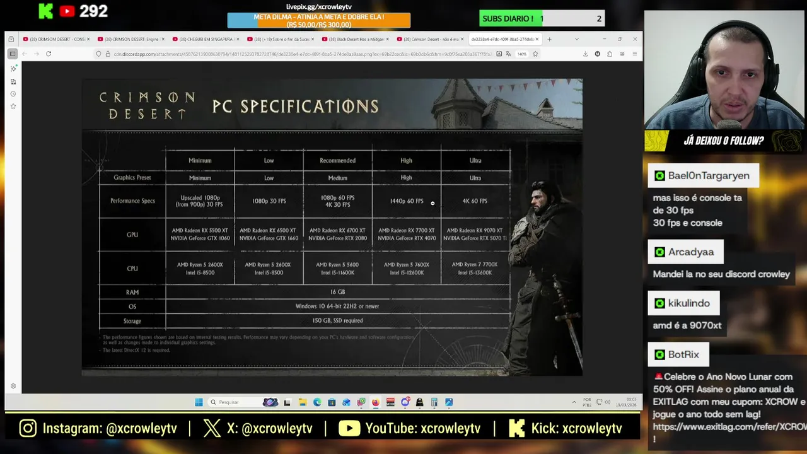807x454 pixels.
Task: Open the Firefox extensions puzzle icon
Action: tap(610, 54)
